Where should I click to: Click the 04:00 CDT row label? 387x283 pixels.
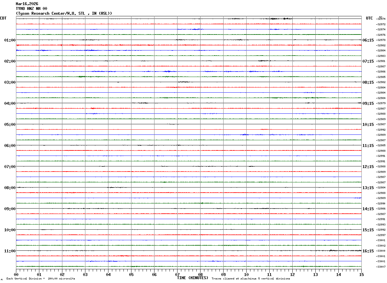pos(10,103)
